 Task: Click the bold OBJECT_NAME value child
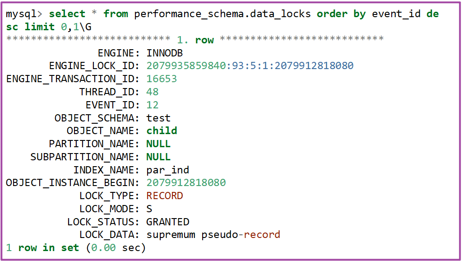click(162, 131)
